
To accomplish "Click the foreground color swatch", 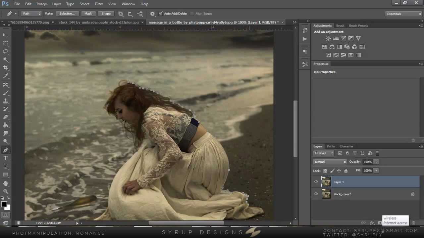I will [4, 204].
